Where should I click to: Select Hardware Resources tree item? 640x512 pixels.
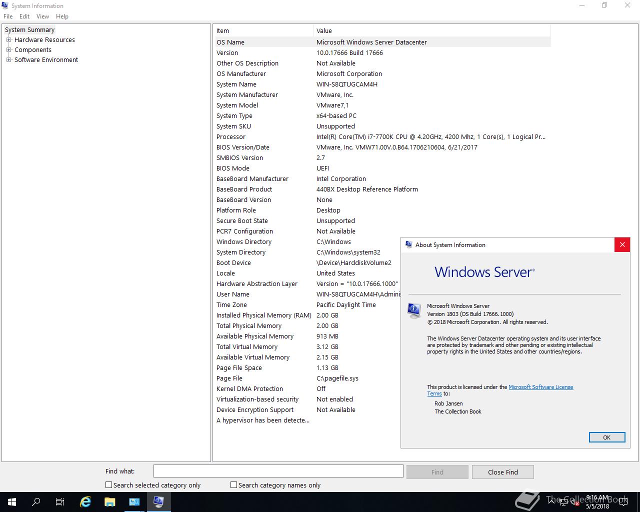tap(44, 39)
